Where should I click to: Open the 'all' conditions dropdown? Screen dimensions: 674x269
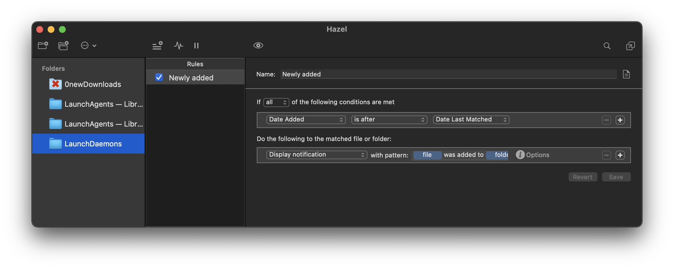click(x=276, y=102)
